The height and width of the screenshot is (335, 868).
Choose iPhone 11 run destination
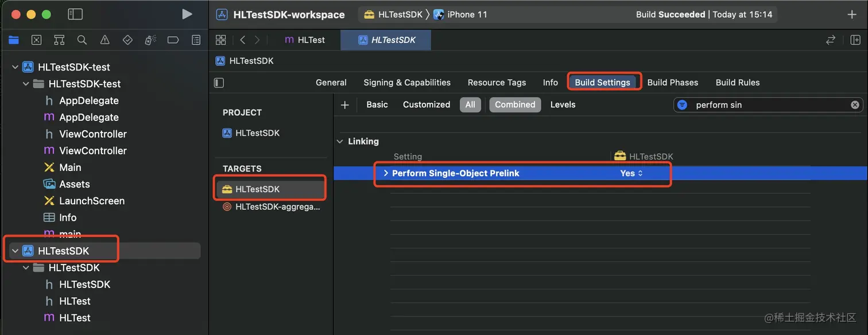coord(461,14)
